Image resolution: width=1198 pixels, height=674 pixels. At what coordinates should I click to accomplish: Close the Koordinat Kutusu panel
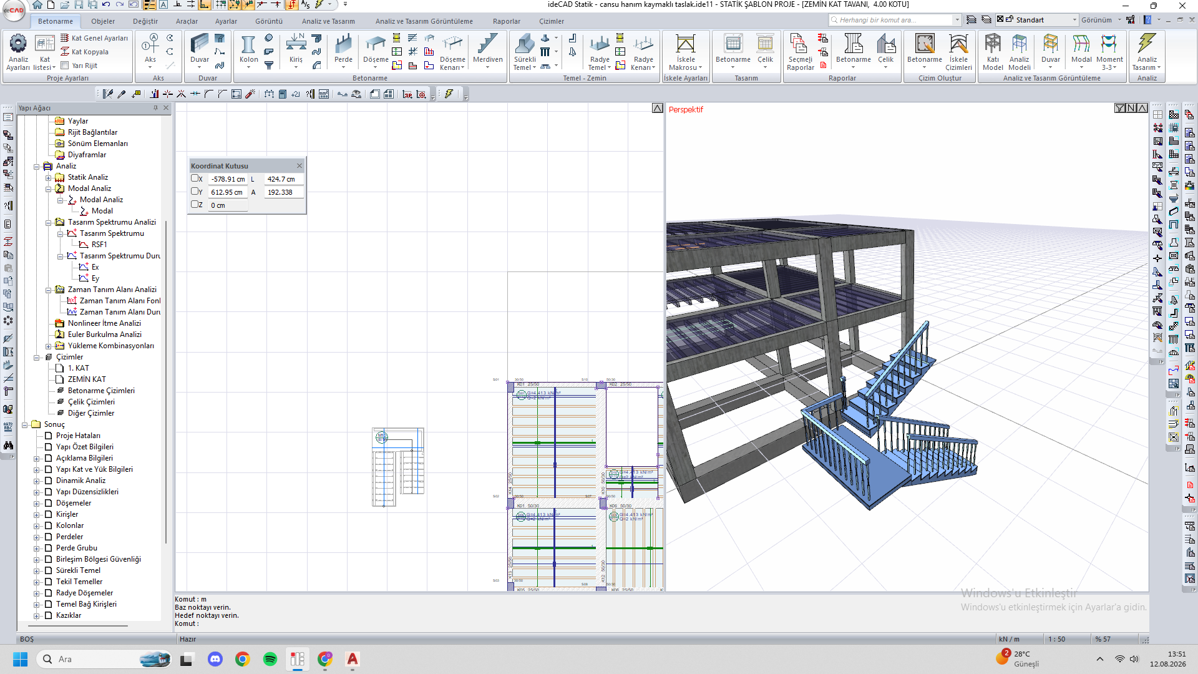coord(299,165)
